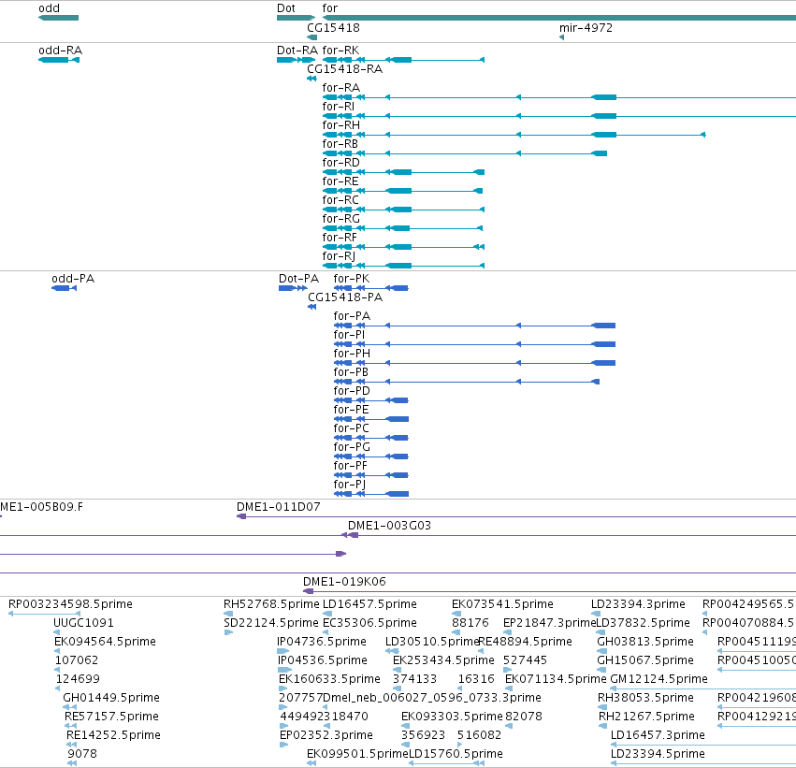Select the DME1-011D07 clone label
796x768 pixels.
point(278,507)
